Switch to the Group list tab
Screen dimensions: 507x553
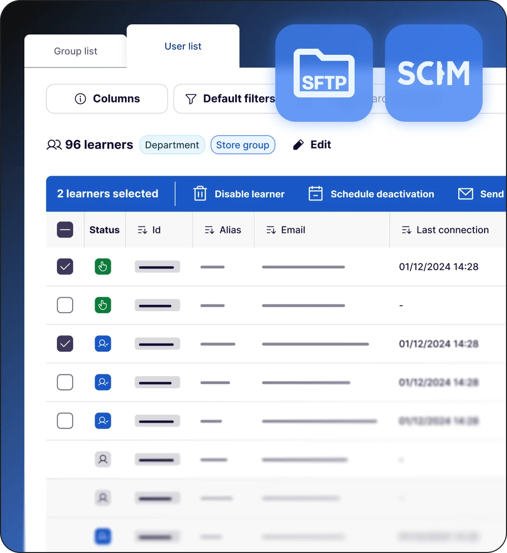pyautogui.click(x=75, y=51)
